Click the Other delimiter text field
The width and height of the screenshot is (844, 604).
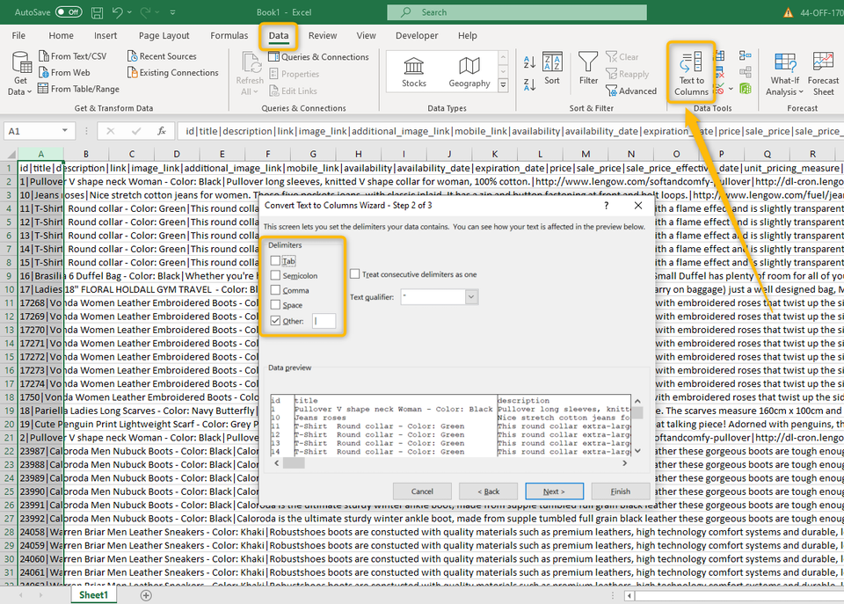tap(324, 321)
